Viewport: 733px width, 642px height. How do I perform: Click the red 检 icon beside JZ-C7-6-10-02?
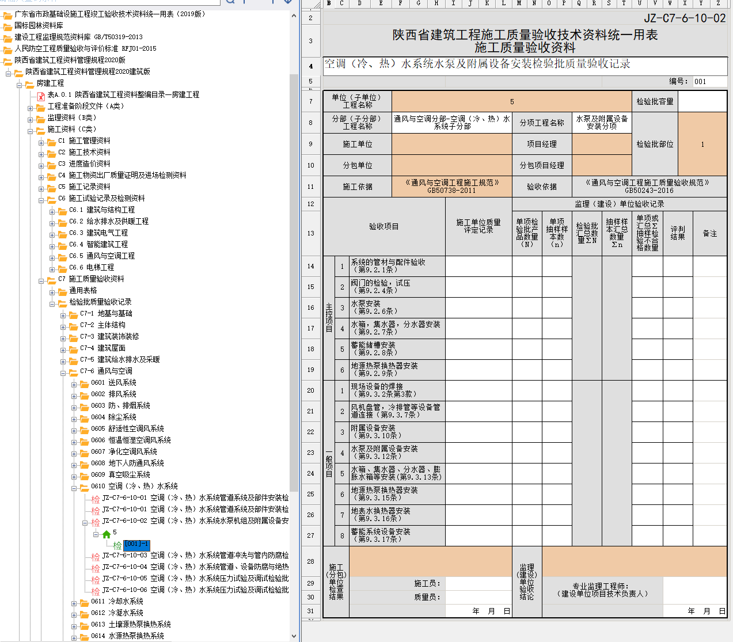96,522
